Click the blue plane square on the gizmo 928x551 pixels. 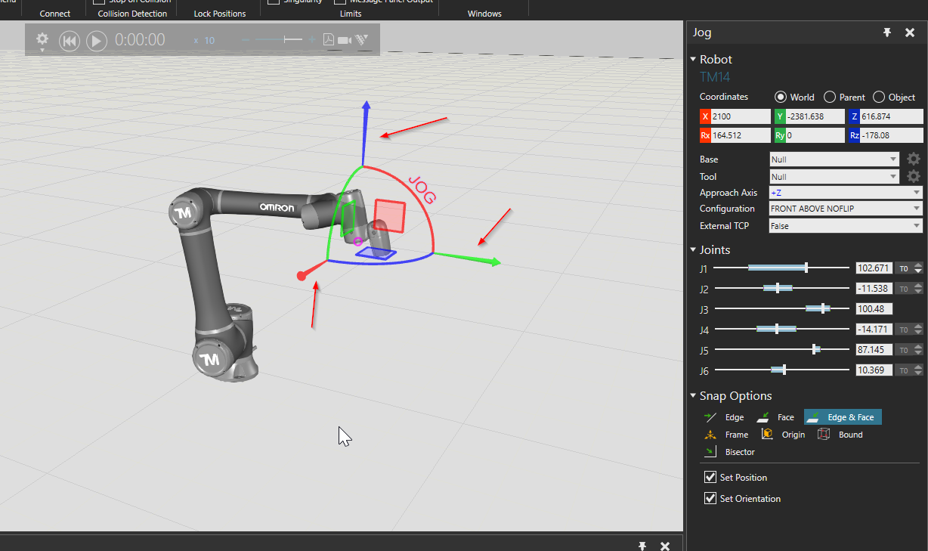pos(375,255)
